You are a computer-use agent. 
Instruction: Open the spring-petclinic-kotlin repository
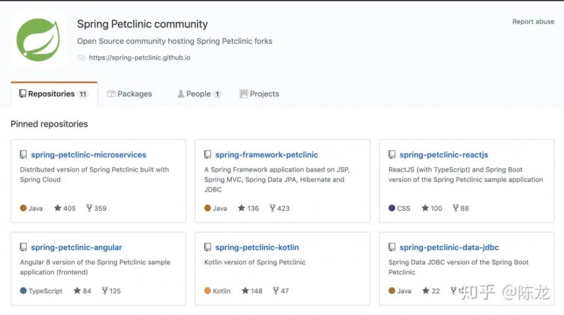click(x=257, y=247)
